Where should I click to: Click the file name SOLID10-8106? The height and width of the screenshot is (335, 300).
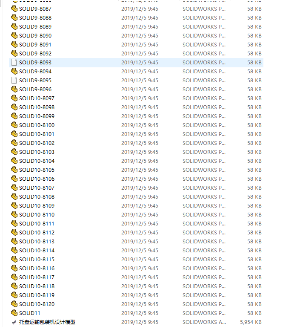point(37,179)
